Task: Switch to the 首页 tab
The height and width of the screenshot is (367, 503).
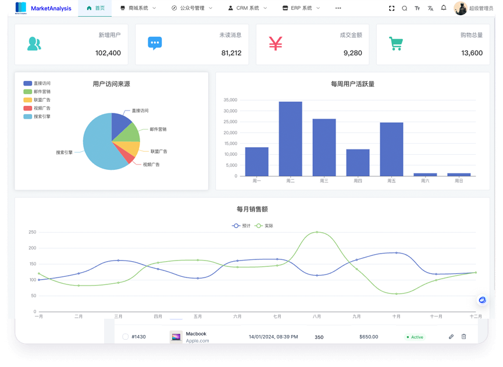Action: [x=95, y=8]
